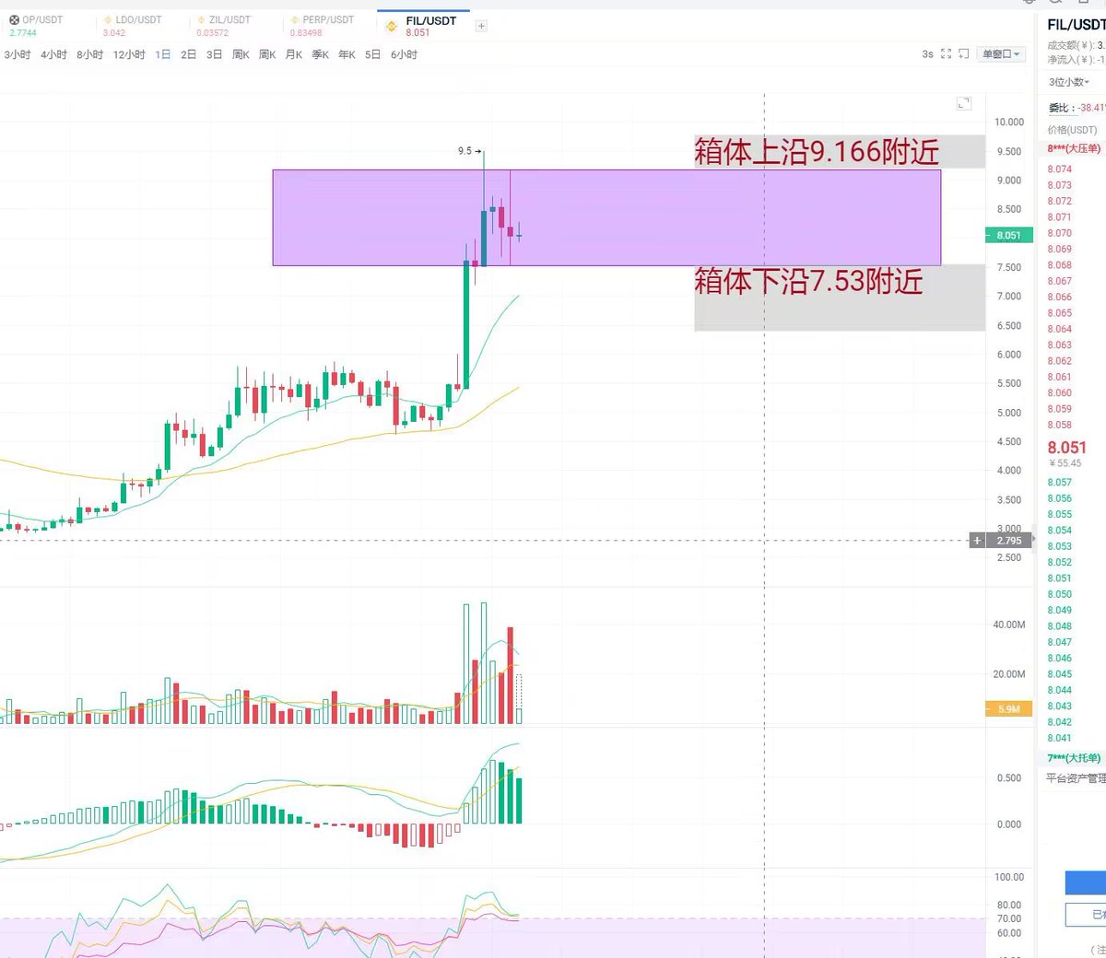
Task: Open the 3位小数 decimal precision dropdown
Action: click(1068, 82)
